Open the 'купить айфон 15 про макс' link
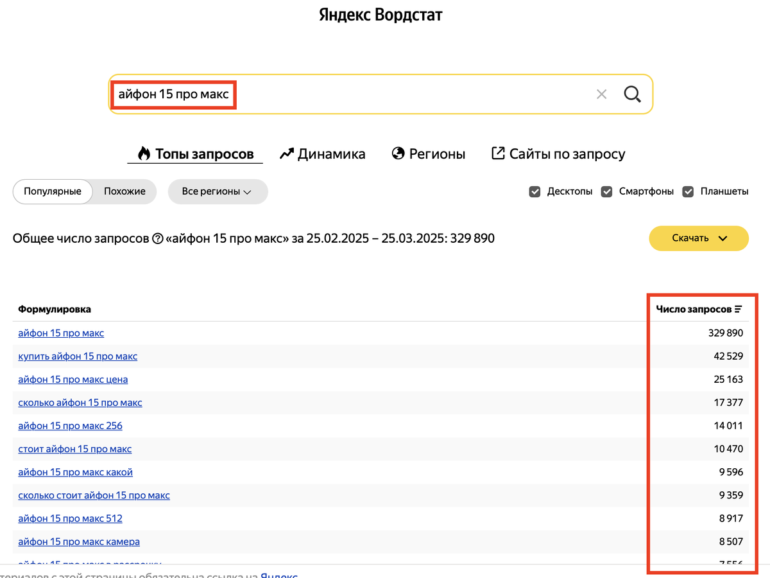770x578 pixels. point(78,356)
